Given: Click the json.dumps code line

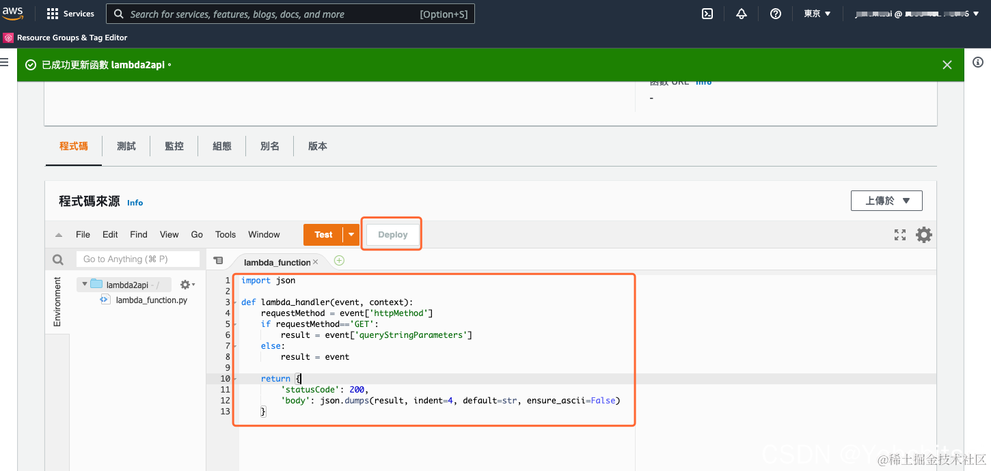Looking at the screenshot, I should (450, 401).
